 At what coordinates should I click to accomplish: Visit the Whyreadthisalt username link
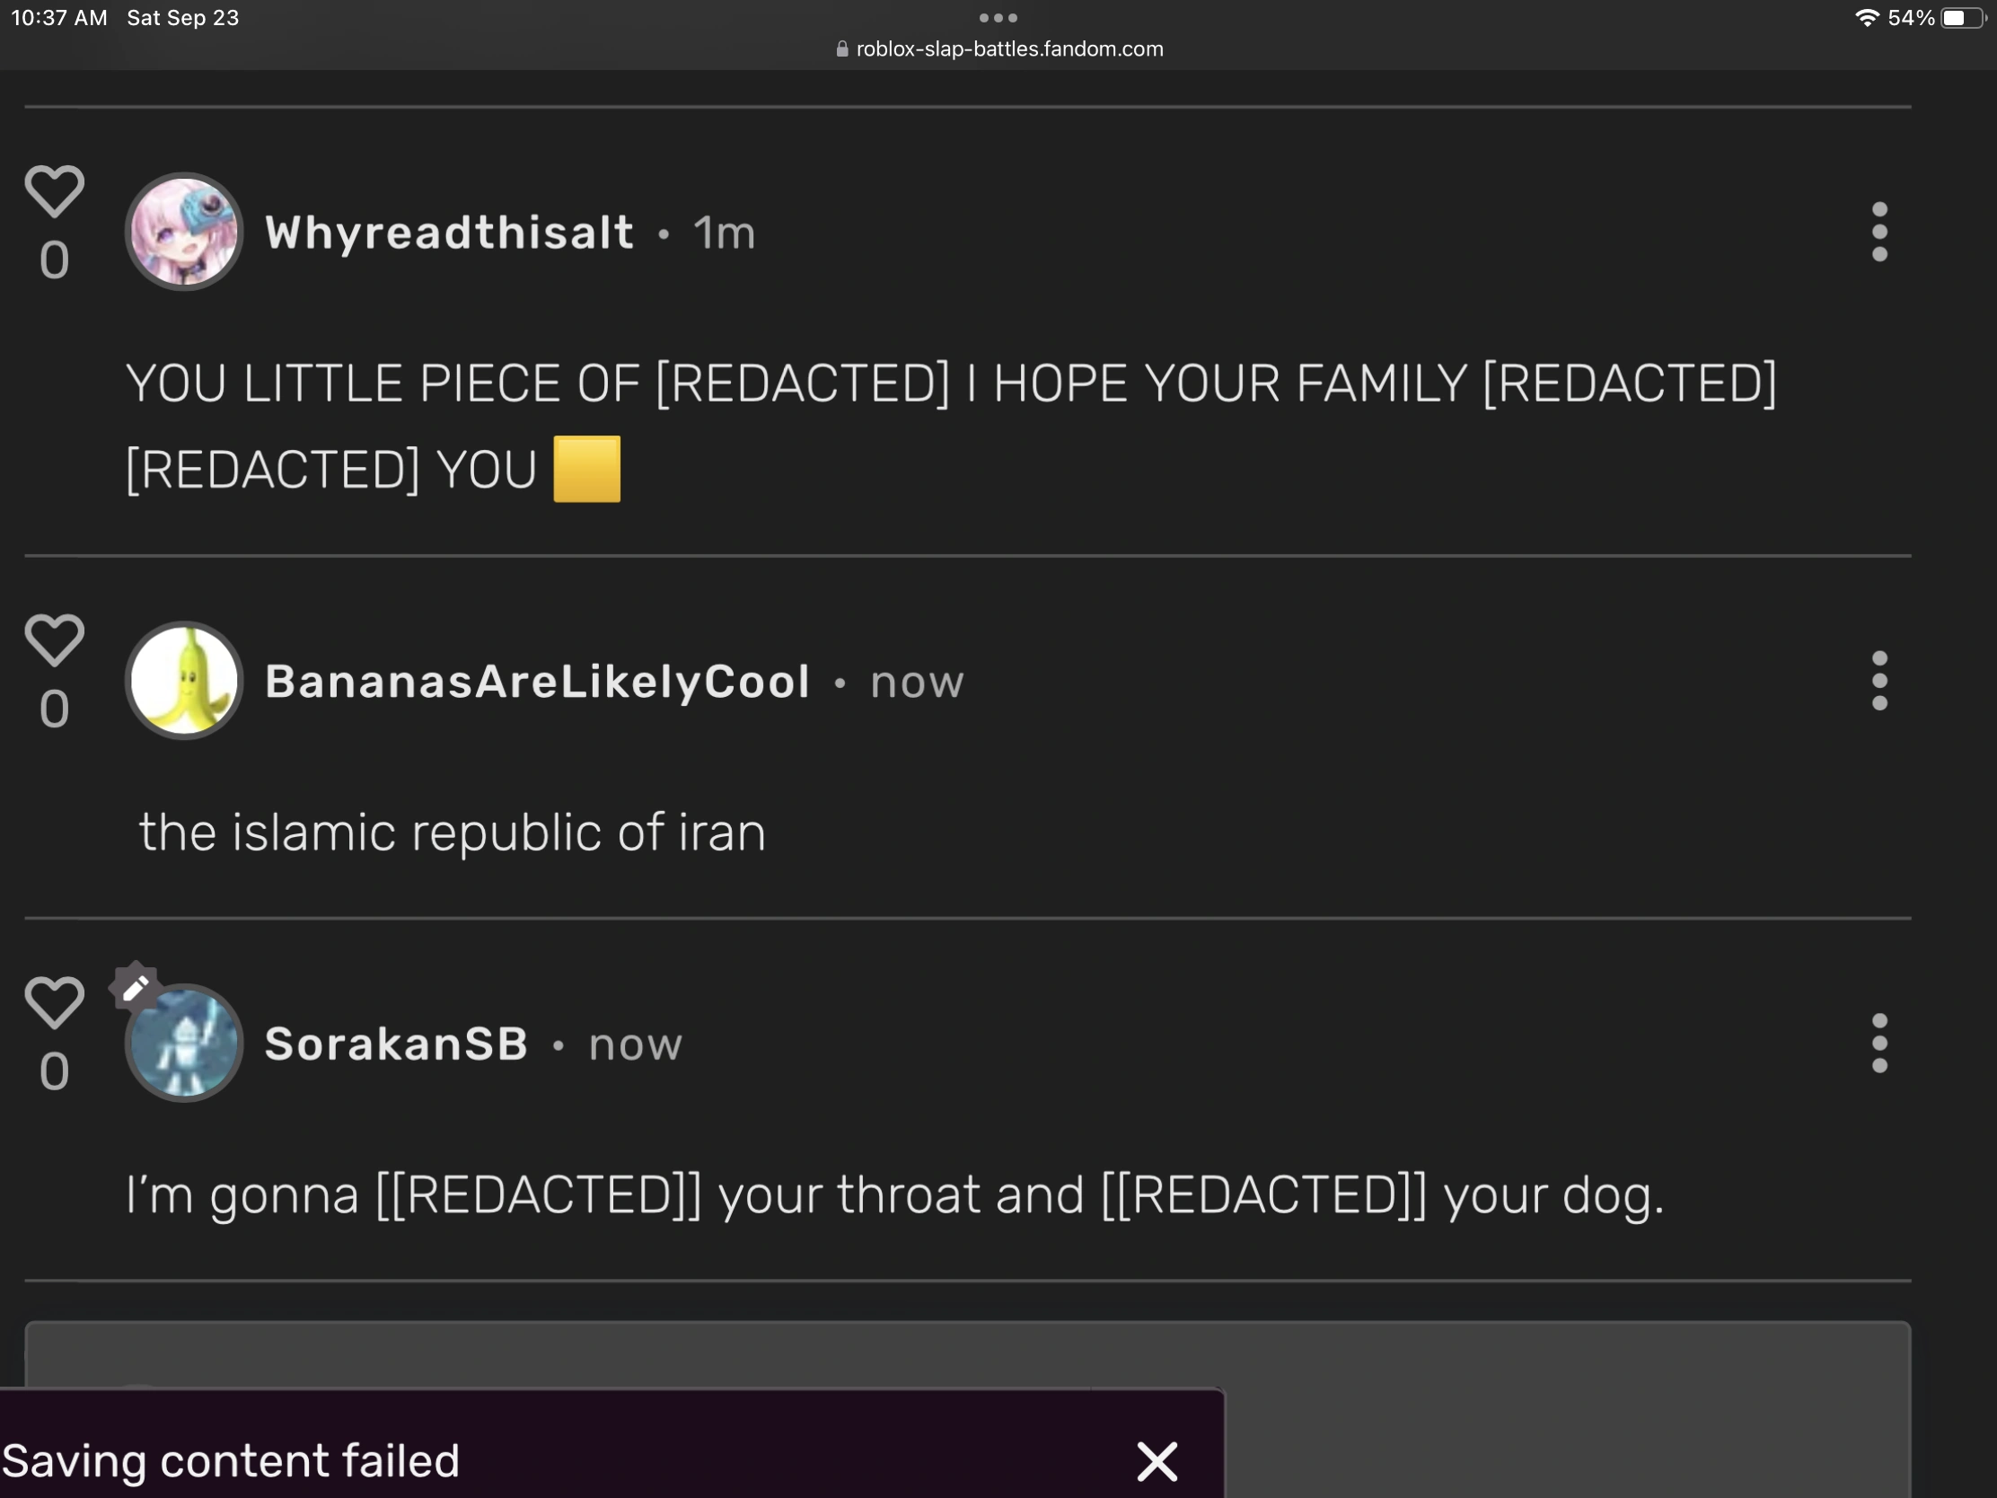pyautogui.click(x=450, y=233)
